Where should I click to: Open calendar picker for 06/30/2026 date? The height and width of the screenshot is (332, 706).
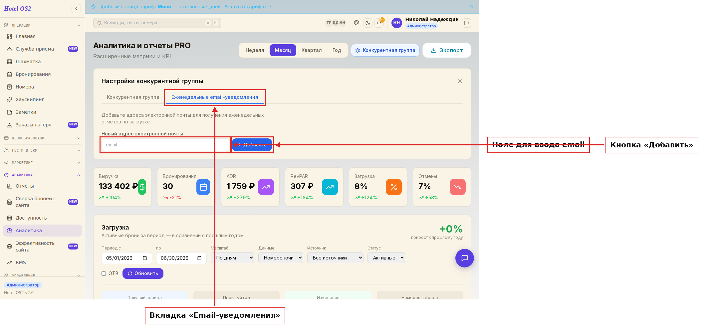tap(199, 258)
